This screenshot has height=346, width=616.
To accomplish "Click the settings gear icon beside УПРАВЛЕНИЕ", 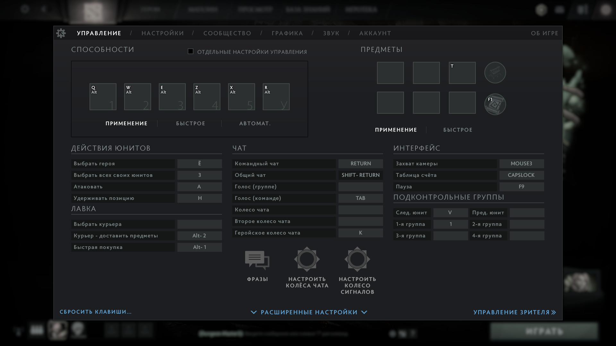I will coord(61,33).
